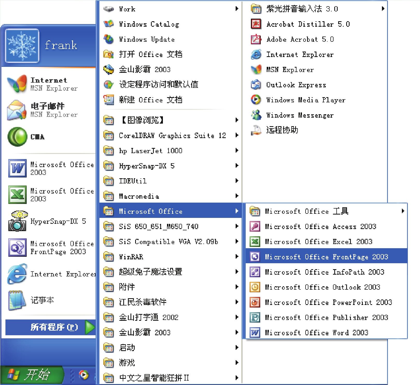Click the Publisher 2003 icon
Viewport: 420px width, 385px height.
(255, 317)
